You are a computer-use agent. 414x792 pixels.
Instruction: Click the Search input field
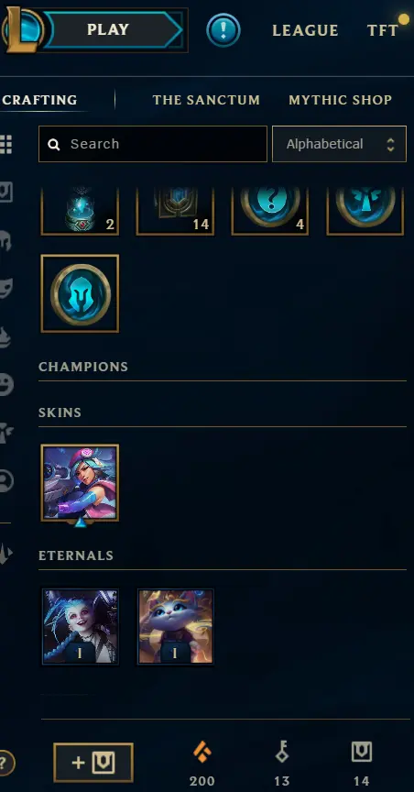(152, 144)
